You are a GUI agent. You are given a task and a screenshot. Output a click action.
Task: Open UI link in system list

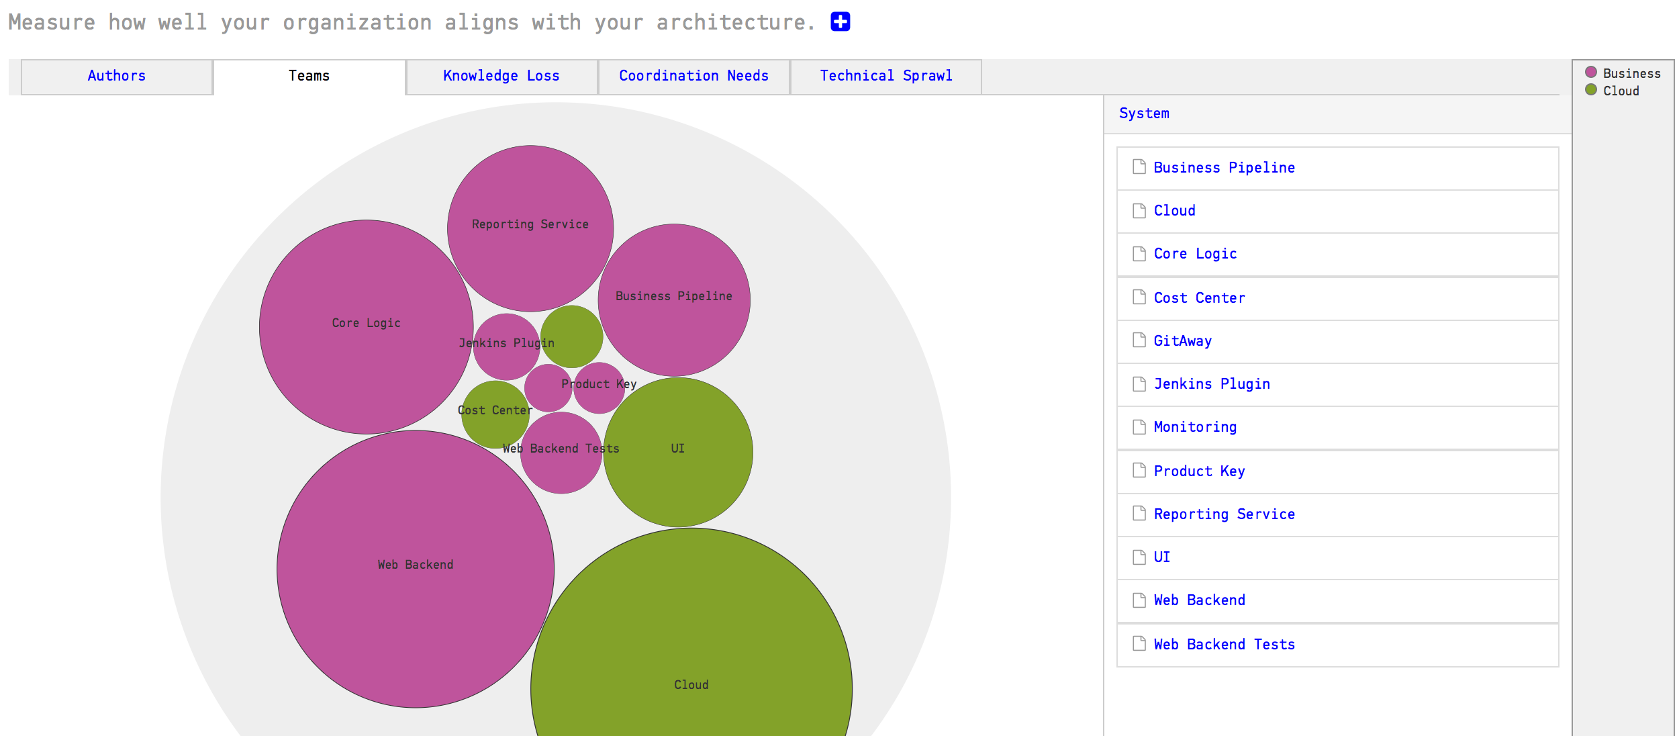coord(1161,557)
